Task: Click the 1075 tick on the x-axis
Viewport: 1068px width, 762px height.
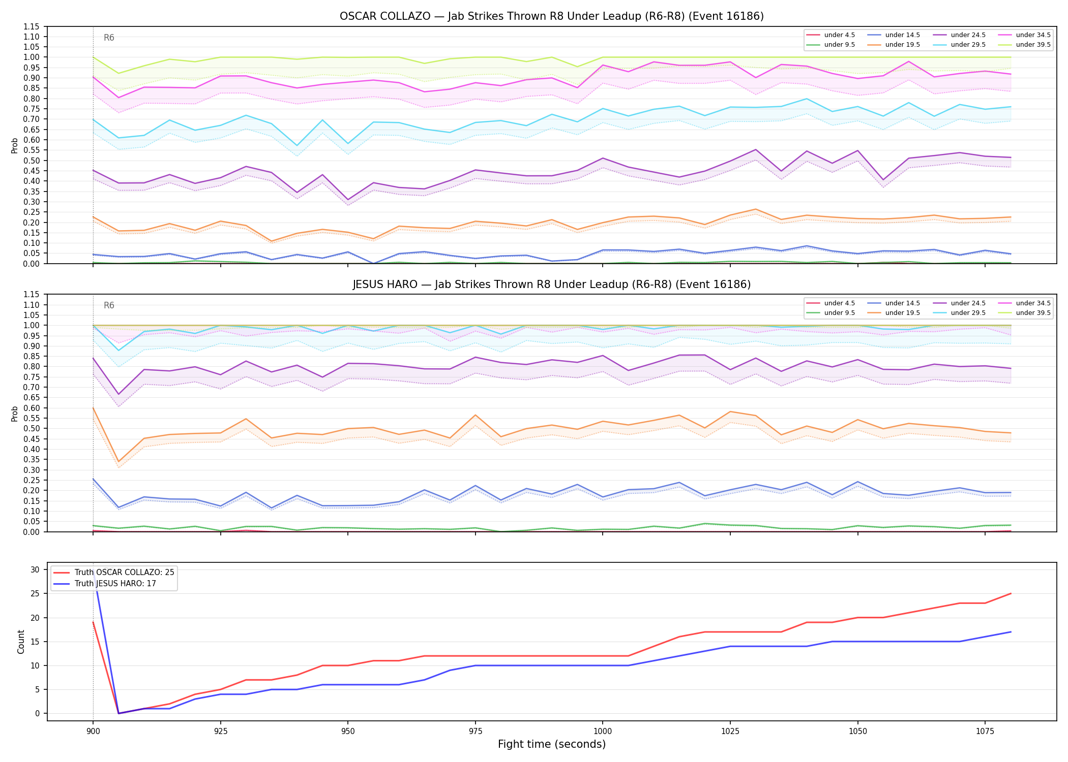Action: point(985,732)
